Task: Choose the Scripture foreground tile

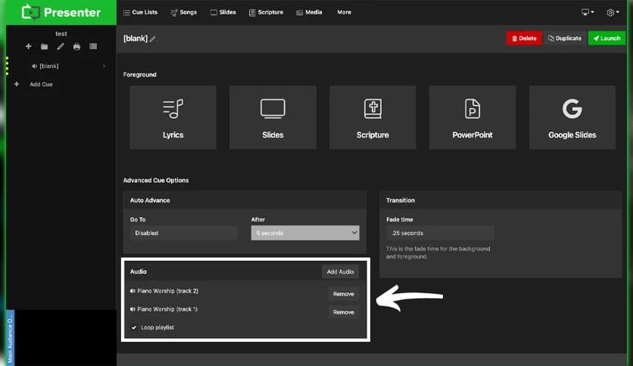Action: pos(373,117)
